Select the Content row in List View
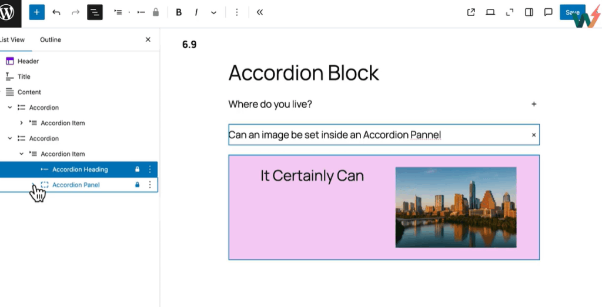Image resolution: width=602 pixels, height=307 pixels. click(79, 92)
